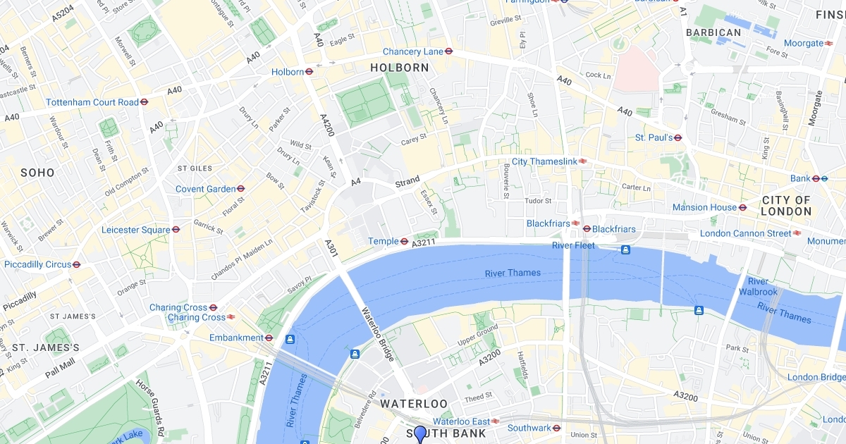The height and width of the screenshot is (444, 846).
Task: Click the Underground roundel next to St. Paul's
Action: (x=678, y=137)
